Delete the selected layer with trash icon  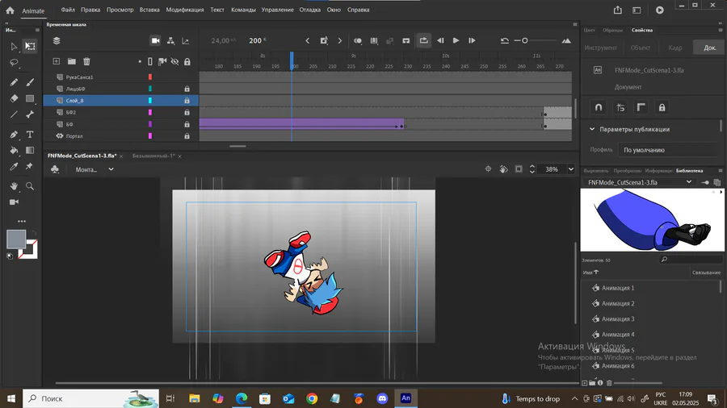(x=86, y=61)
